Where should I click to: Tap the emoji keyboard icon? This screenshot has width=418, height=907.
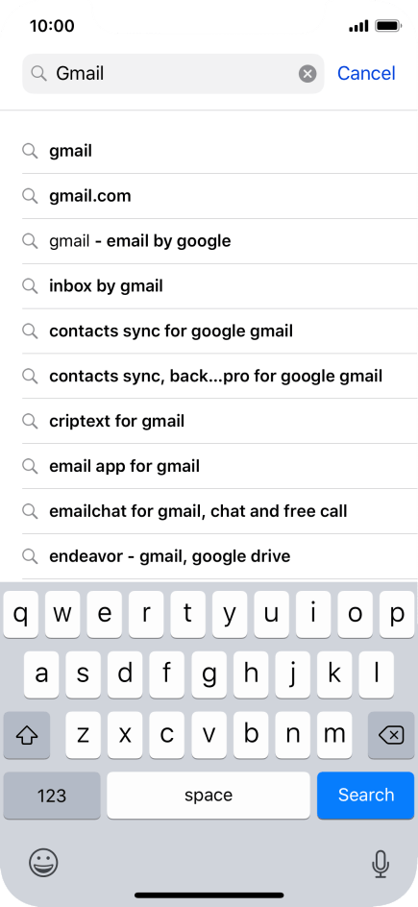(x=43, y=863)
